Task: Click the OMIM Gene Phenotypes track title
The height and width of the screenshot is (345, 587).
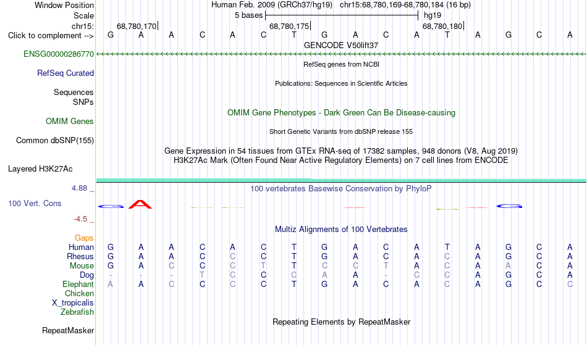Action: pyautogui.click(x=342, y=113)
